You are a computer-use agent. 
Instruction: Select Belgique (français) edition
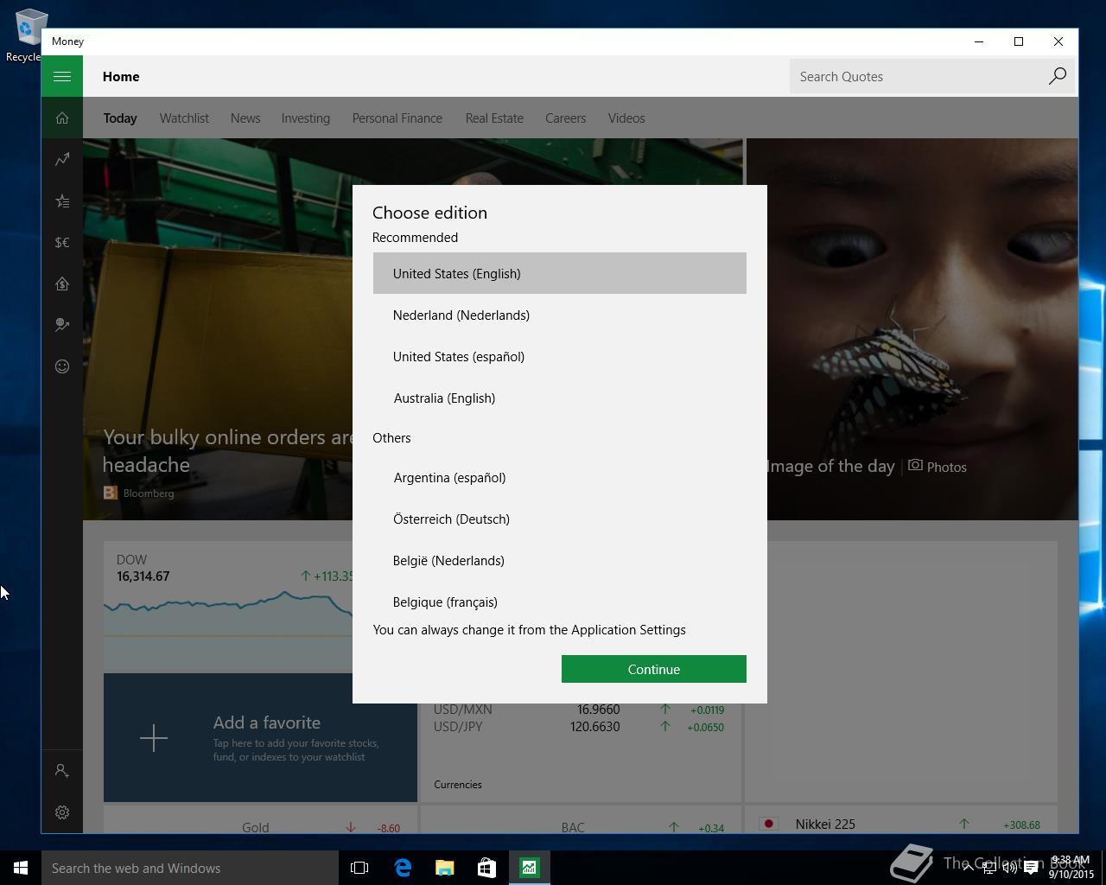(560, 600)
